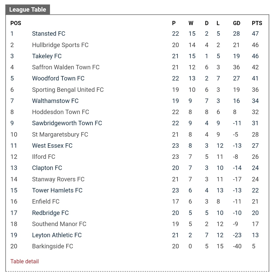Click the Table detail link

pyautogui.click(x=25, y=262)
